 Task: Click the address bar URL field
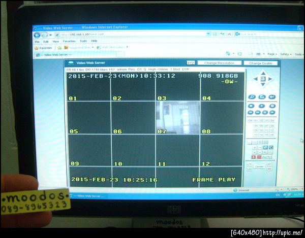(x=130, y=35)
